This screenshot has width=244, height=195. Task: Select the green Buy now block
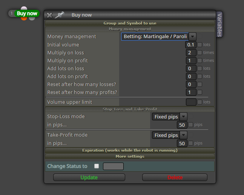click(27, 14)
